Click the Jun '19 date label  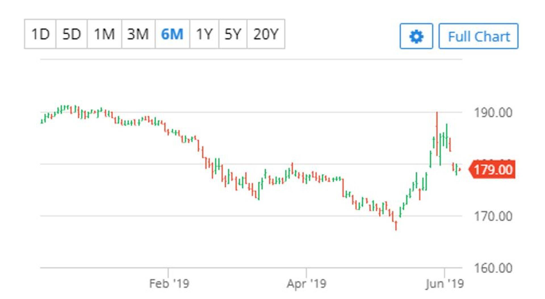pyautogui.click(x=444, y=283)
